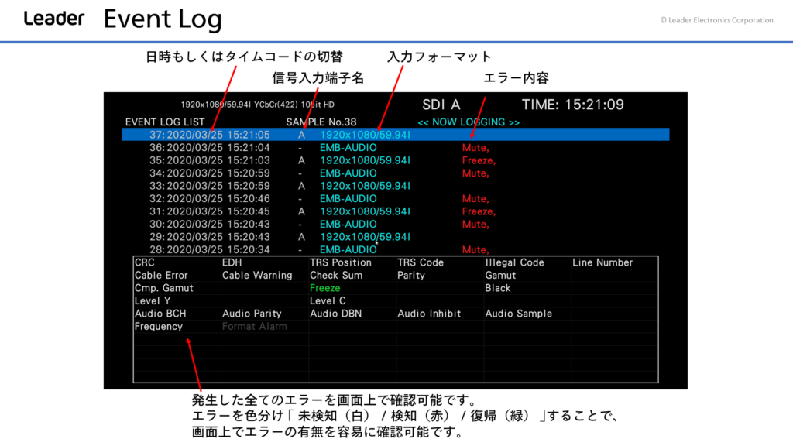Click the SDI A input label
Screen dimensions: 793x446
(x=441, y=105)
